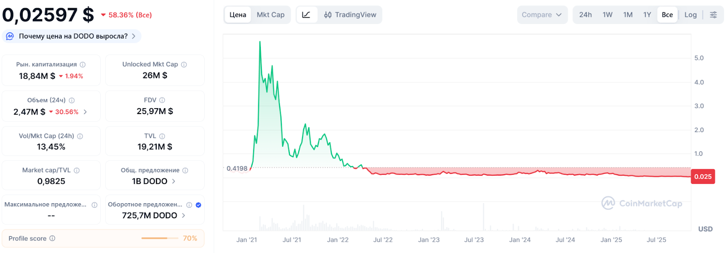Open 'Почему цена на DODO выросла?' link

(x=73, y=36)
